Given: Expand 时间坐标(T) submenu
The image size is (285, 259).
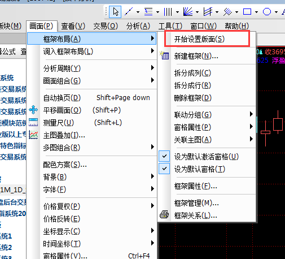Looking at the screenshot, I should 92,244.
